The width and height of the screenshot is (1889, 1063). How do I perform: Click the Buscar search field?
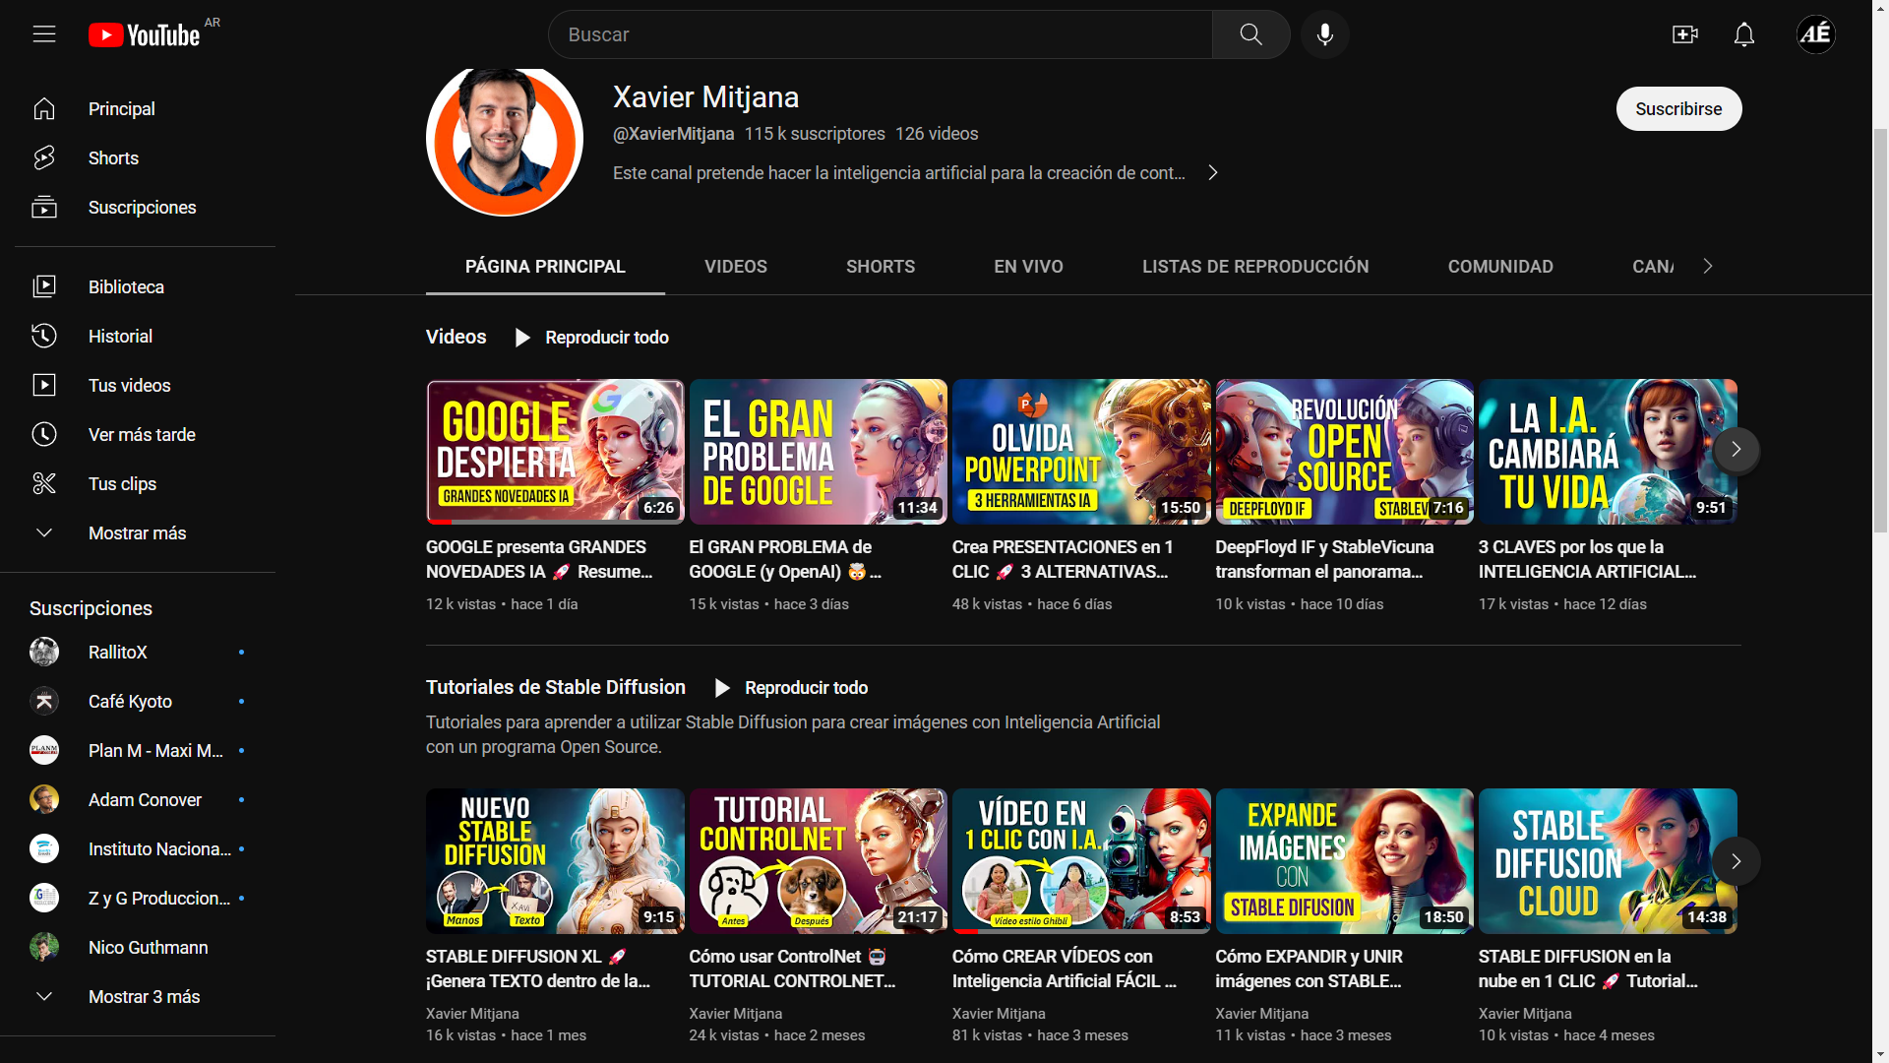pos(881,34)
